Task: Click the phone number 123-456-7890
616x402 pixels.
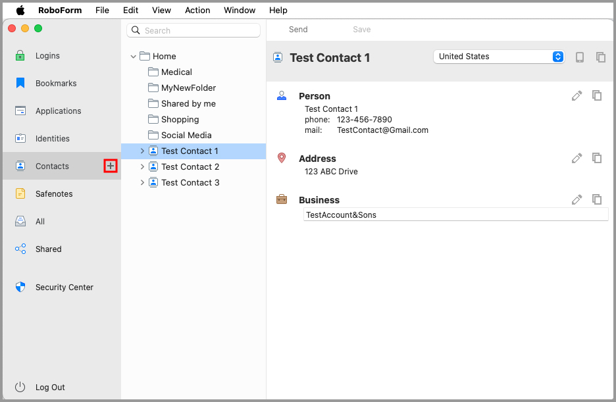Action: click(364, 119)
